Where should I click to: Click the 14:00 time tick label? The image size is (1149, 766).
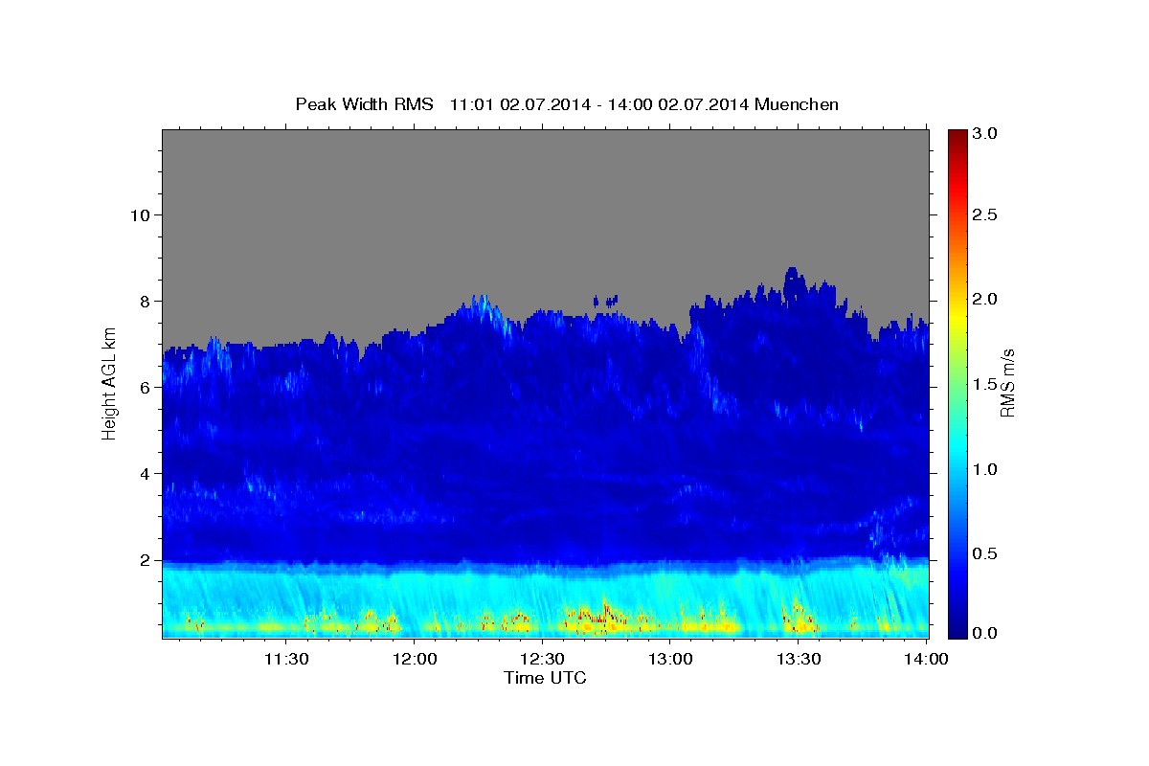(x=926, y=659)
